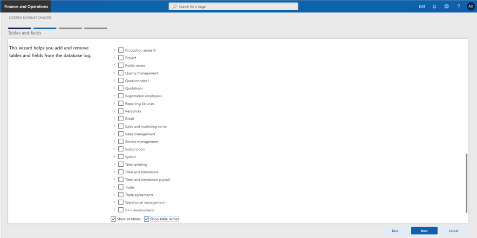Screen dimensions: 477x238
Task: Select the Public sector tree label
Action: point(135,65)
